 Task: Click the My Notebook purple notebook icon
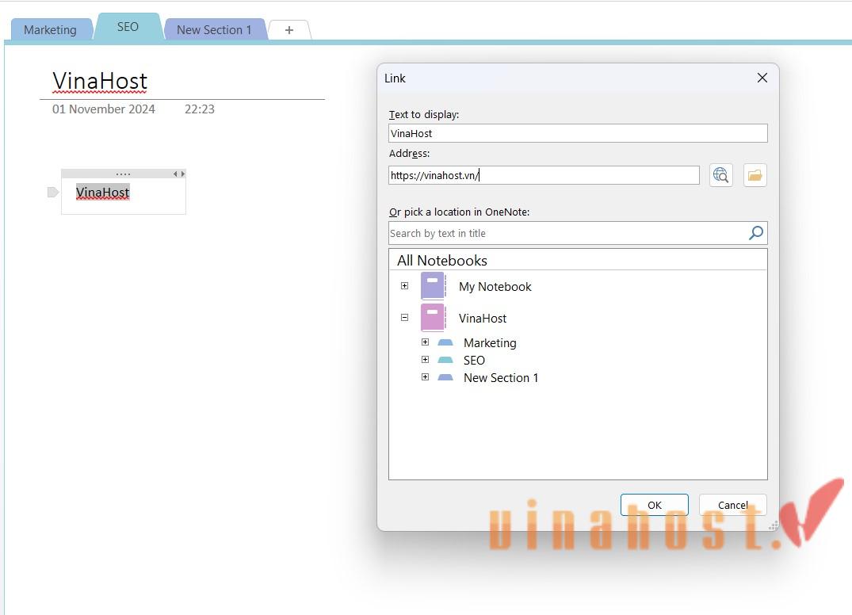[x=433, y=286]
